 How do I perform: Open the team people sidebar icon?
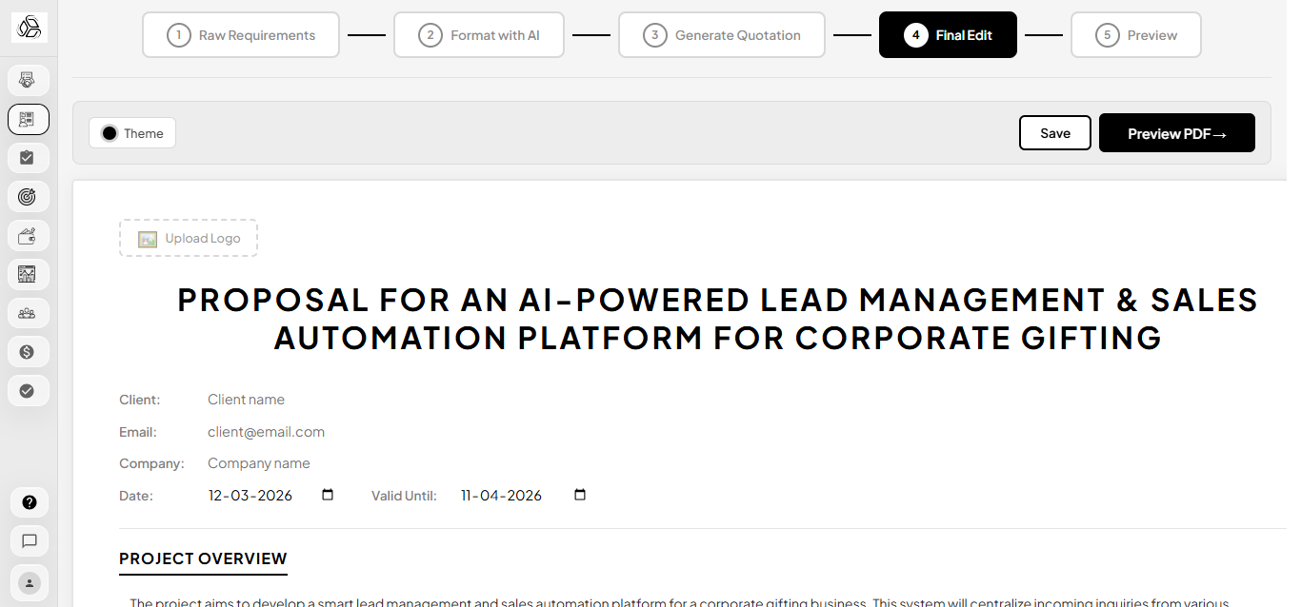tap(28, 313)
